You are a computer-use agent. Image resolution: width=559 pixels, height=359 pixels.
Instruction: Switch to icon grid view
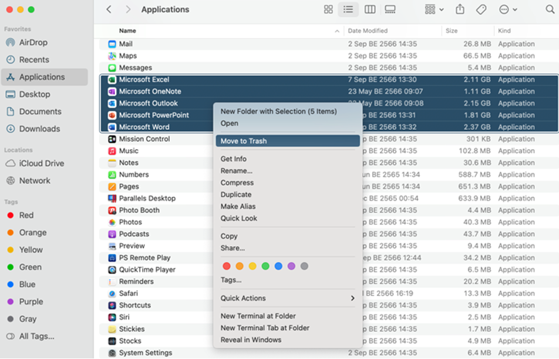click(328, 9)
